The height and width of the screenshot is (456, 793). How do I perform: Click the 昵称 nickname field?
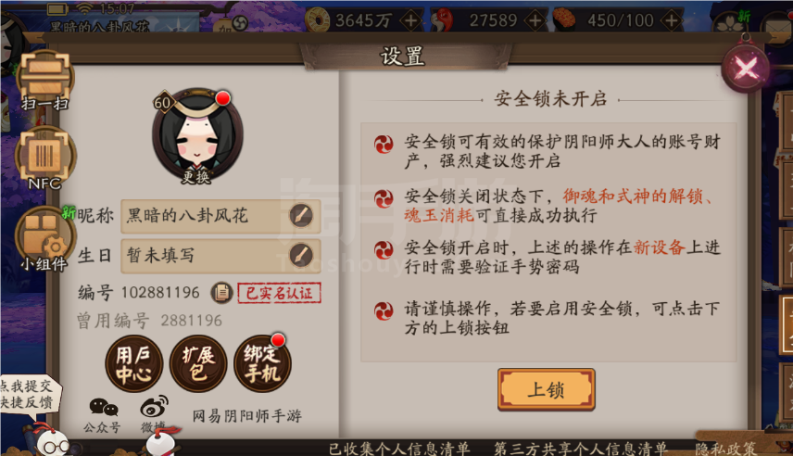[x=220, y=216]
